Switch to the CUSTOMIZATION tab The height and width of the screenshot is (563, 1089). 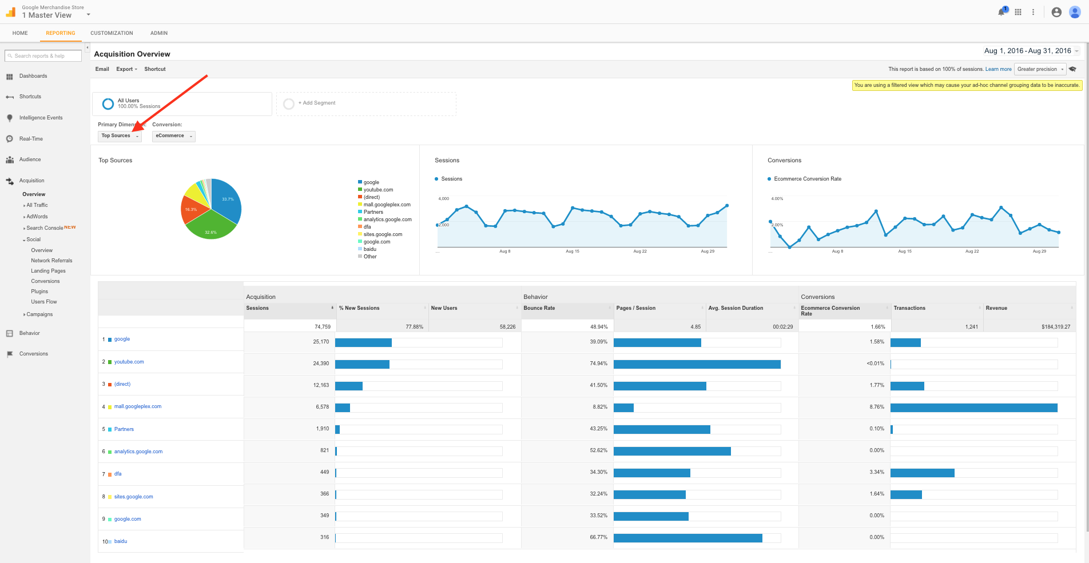click(x=112, y=33)
